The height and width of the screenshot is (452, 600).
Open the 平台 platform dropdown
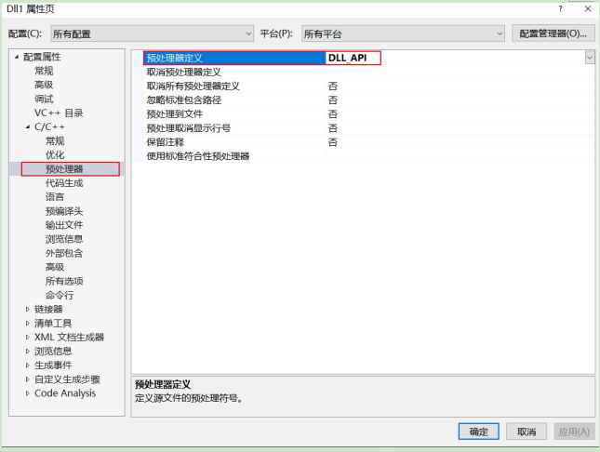pyautogui.click(x=403, y=33)
